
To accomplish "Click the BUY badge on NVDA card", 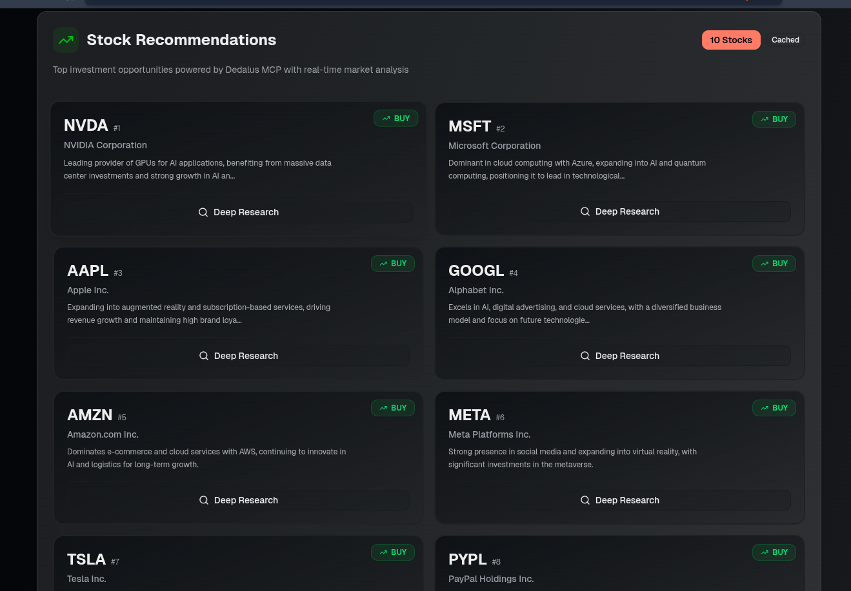I will click(x=396, y=119).
